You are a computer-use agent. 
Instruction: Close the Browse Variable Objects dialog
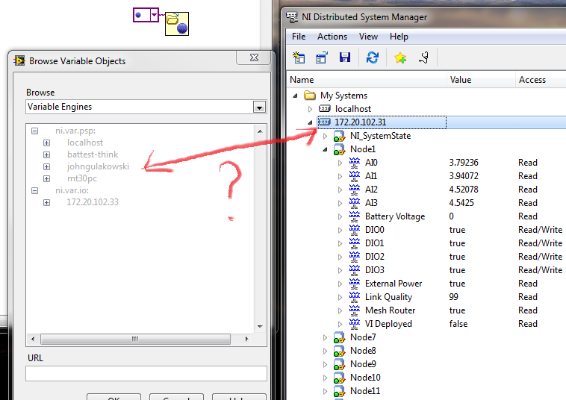tap(254, 57)
